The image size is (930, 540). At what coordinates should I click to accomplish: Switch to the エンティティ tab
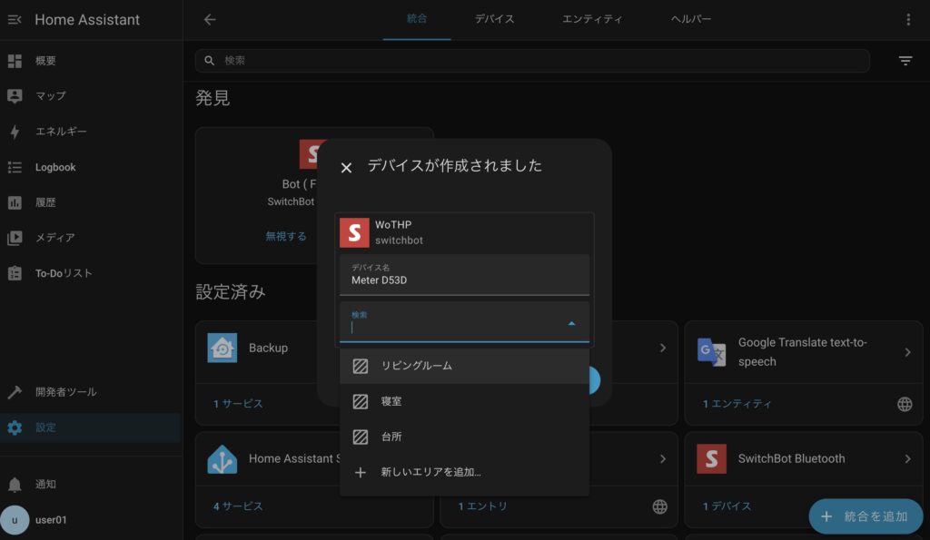pos(592,19)
